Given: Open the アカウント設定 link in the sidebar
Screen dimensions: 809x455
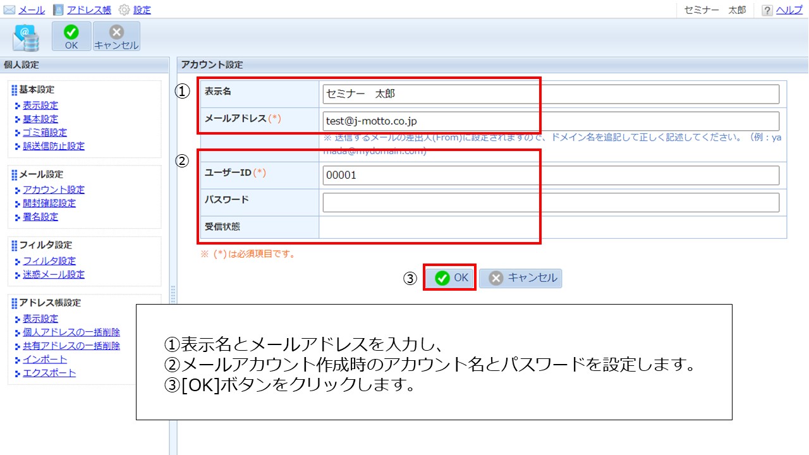Looking at the screenshot, I should [54, 189].
